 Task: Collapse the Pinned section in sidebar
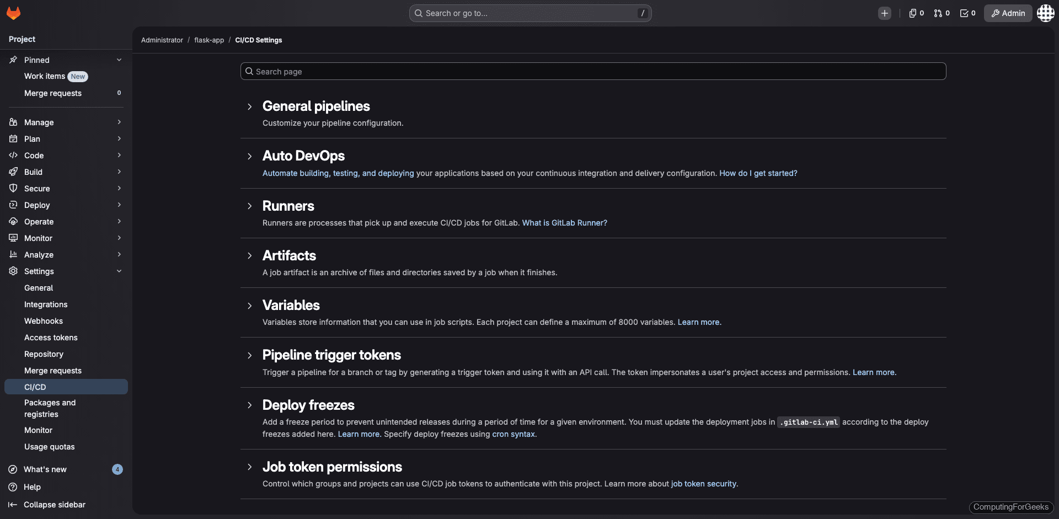tap(120, 60)
